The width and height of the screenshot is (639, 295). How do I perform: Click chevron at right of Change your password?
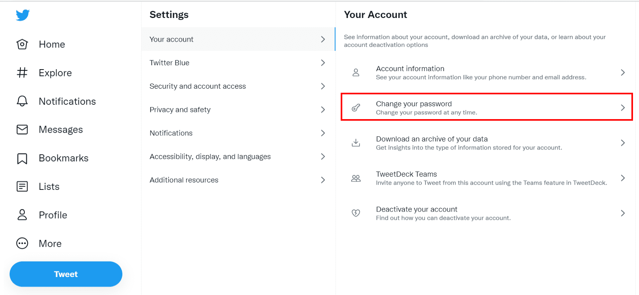point(623,108)
